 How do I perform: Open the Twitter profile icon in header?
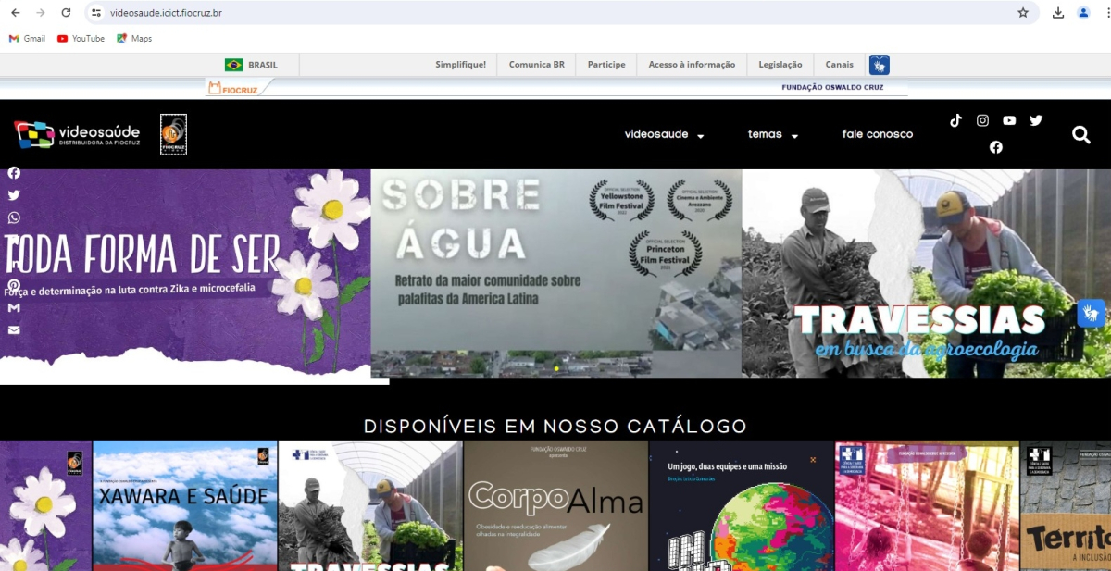tap(1036, 120)
